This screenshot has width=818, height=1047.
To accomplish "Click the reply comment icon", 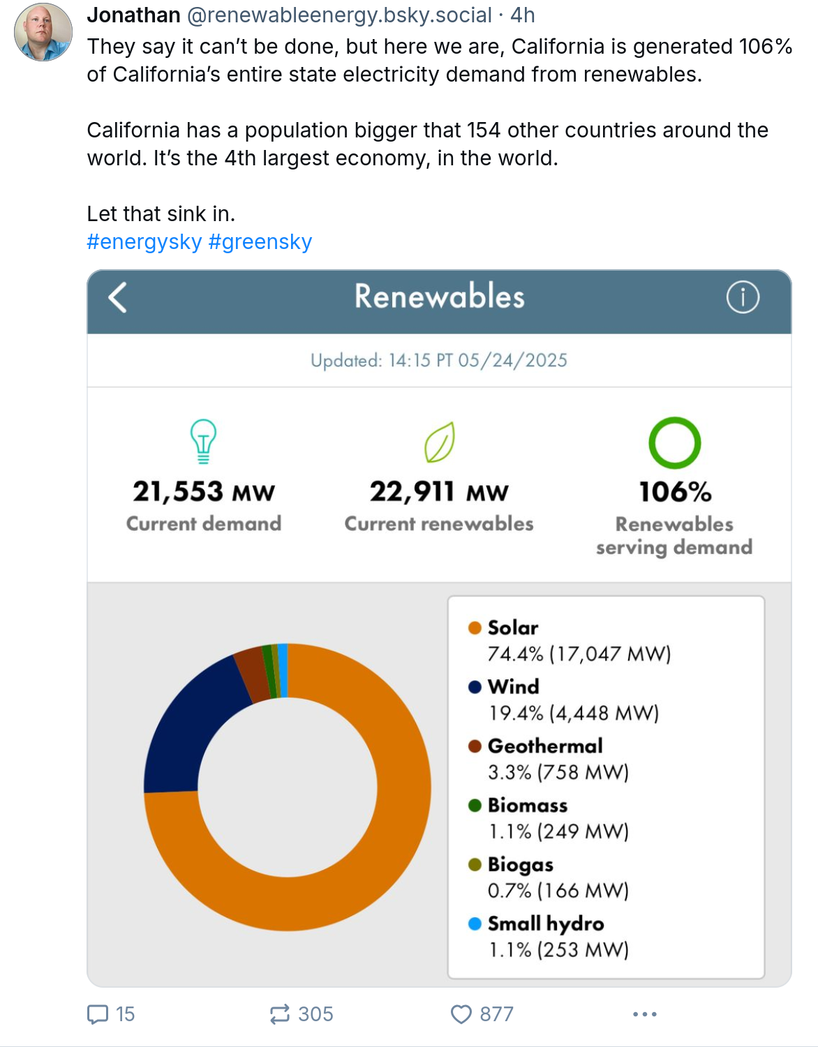I will [x=98, y=1014].
